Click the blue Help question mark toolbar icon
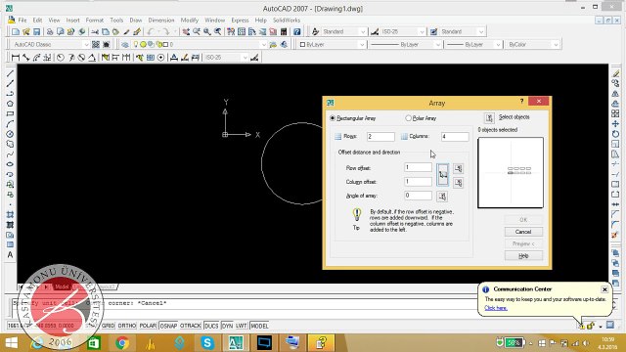The height and width of the screenshot is (352, 626). (x=296, y=31)
